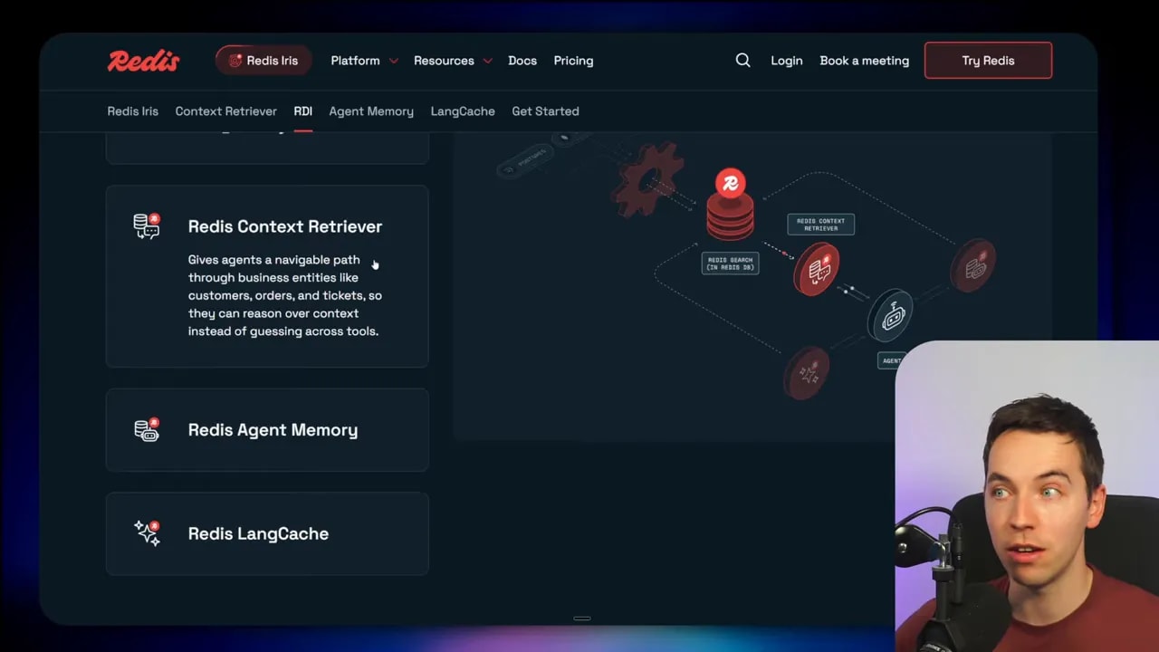
Task: Expand the Platform dropdown menu
Action: pyautogui.click(x=364, y=61)
